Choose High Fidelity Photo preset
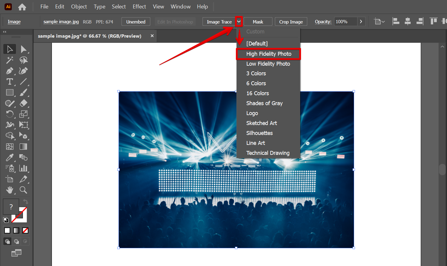This screenshot has width=447, height=266. pos(268,54)
